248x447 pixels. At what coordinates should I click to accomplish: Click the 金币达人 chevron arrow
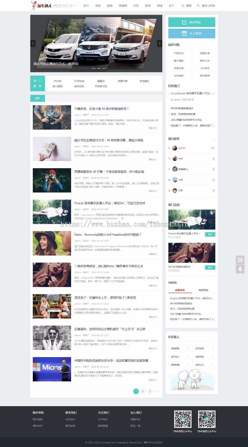pos(188,357)
